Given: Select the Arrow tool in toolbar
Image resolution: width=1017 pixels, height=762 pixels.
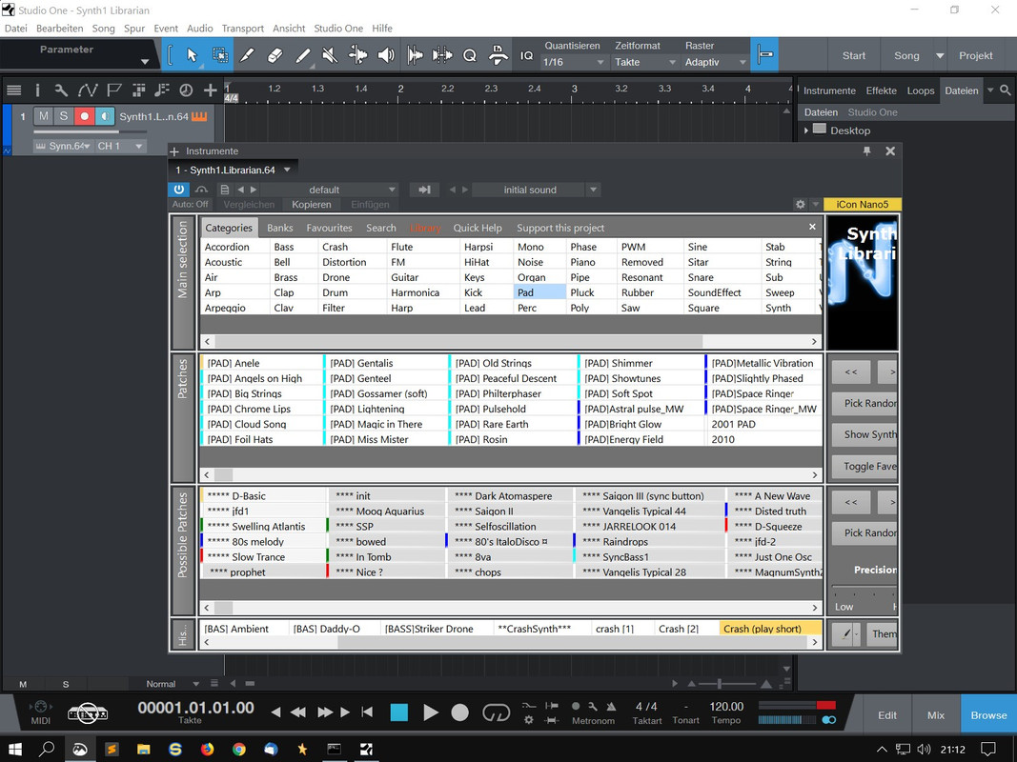Looking at the screenshot, I should tap(192, 55).
